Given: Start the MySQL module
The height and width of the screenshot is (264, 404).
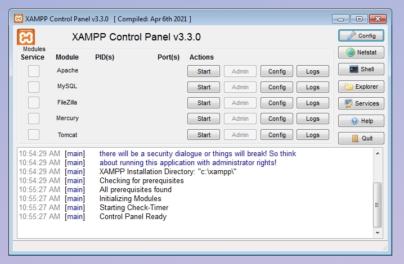Looking at the screenshot, I should pyautogui.click(x=204, y=87).
